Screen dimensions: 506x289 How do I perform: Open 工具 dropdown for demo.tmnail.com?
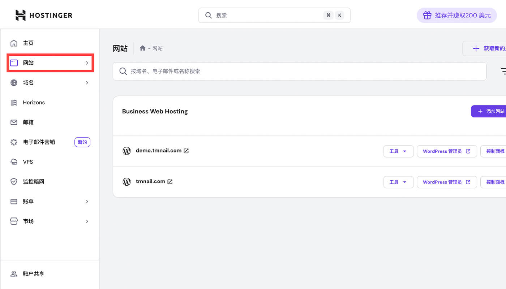[398, 151]
